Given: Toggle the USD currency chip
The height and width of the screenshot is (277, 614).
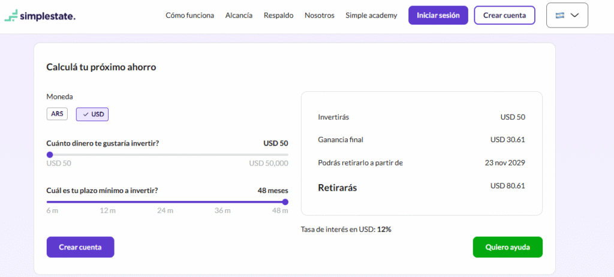Looking at the screenshot, I should pos(92,114).
